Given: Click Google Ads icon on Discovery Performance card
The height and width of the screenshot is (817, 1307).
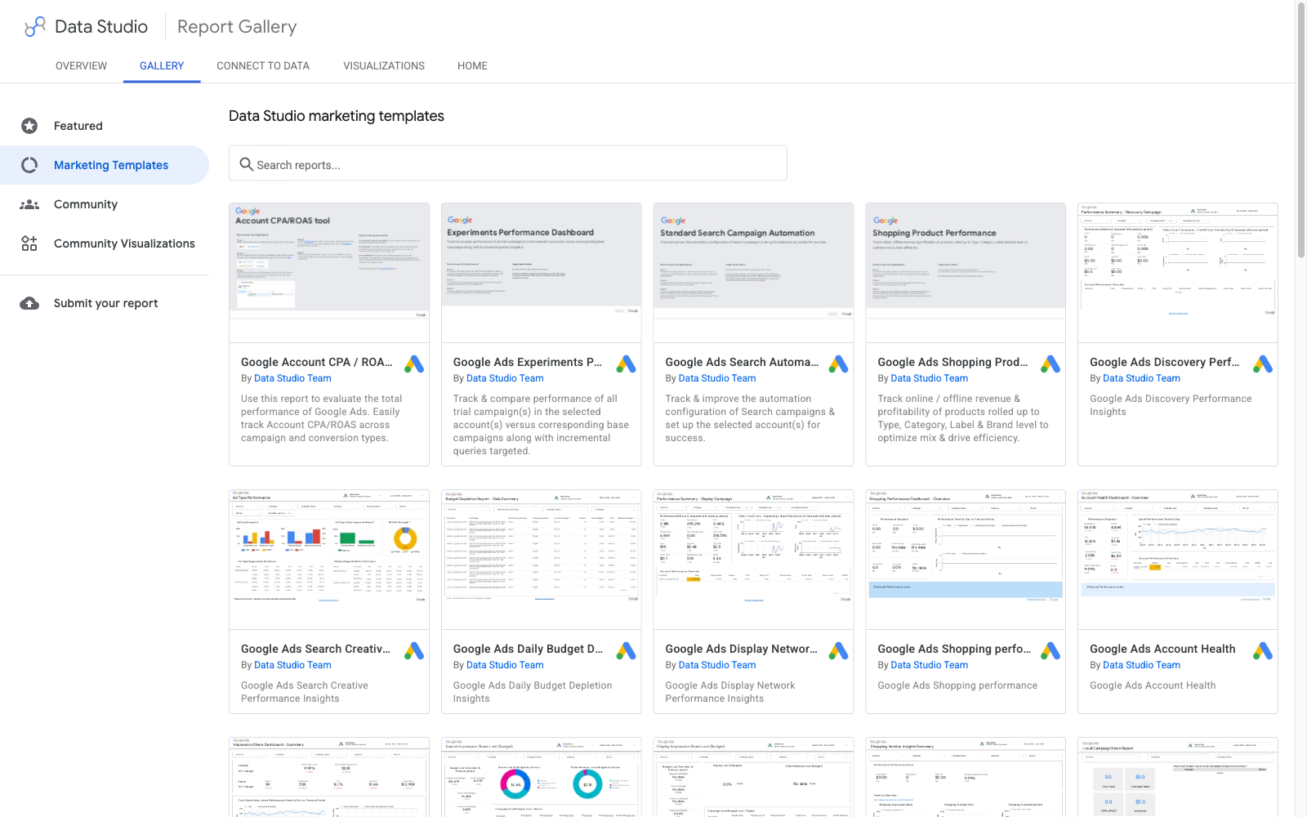Looking at the screenshot, I should tap(1263, 364).
